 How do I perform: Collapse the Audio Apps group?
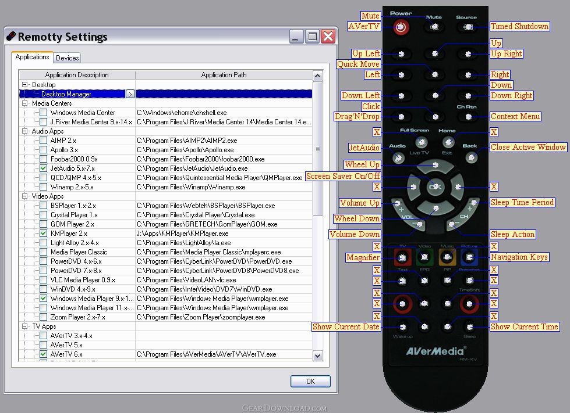[x=24, y=131]
